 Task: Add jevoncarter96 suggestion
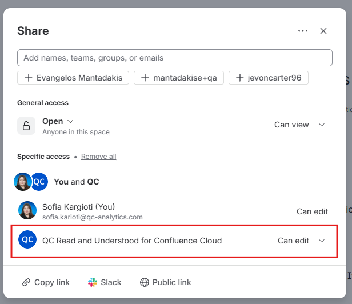coord(269,78)
